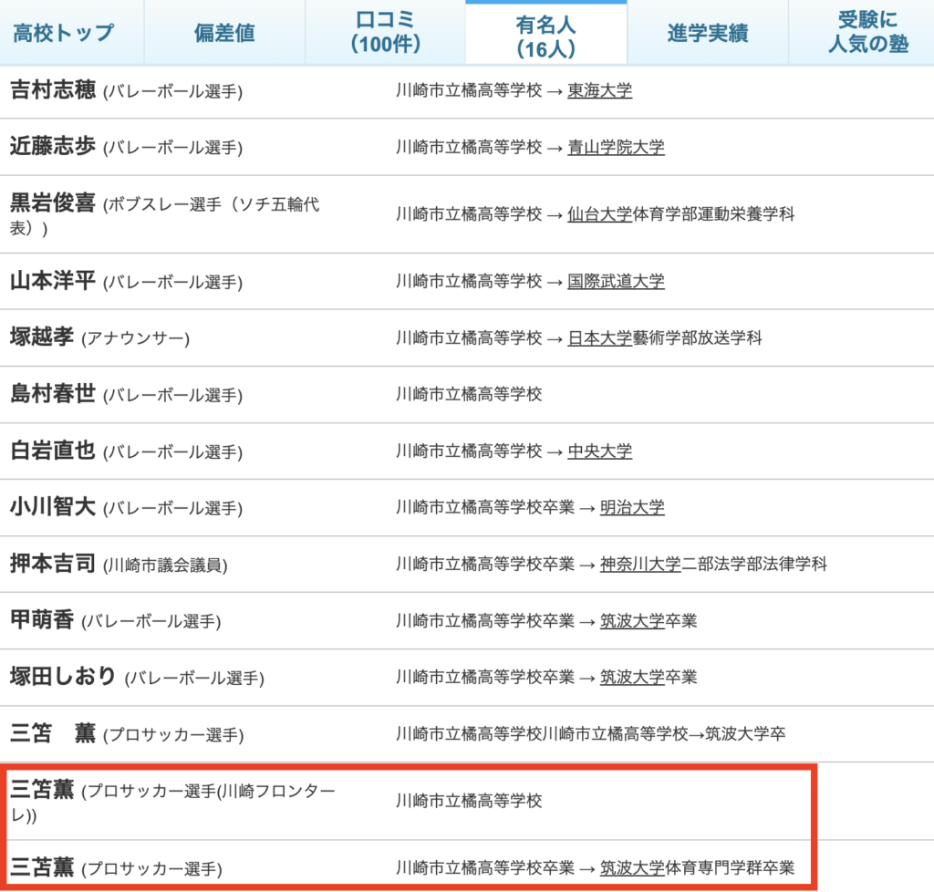Open the 青山学院大学 link
Viewport: 934px width, 892px height.
click(x=616, y=148)
